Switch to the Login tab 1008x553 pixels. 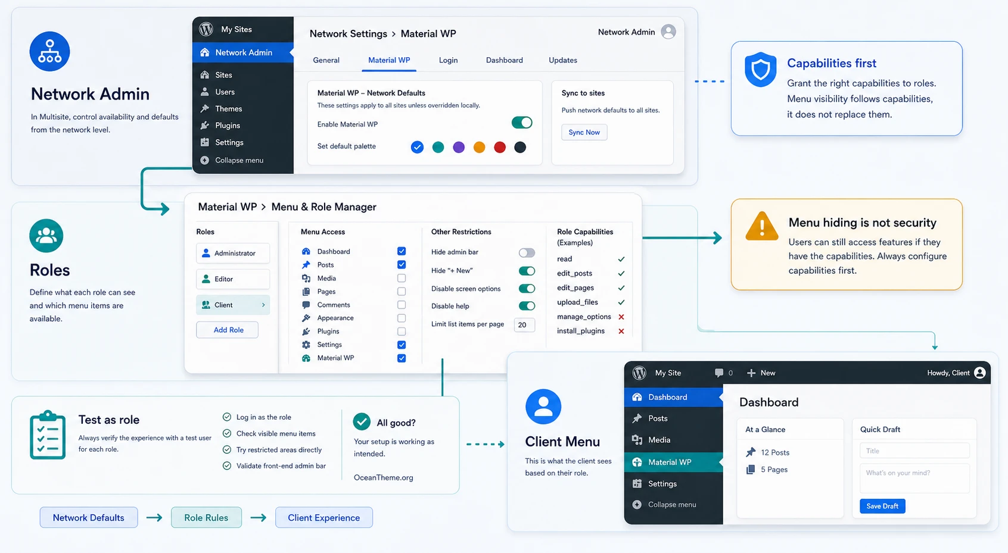pos(449,60)
